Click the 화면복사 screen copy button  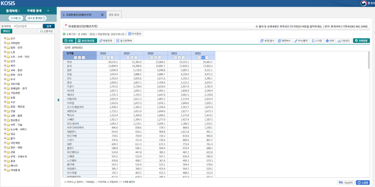(284, 41)
